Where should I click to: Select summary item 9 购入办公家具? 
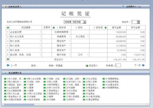click(32, 79)
